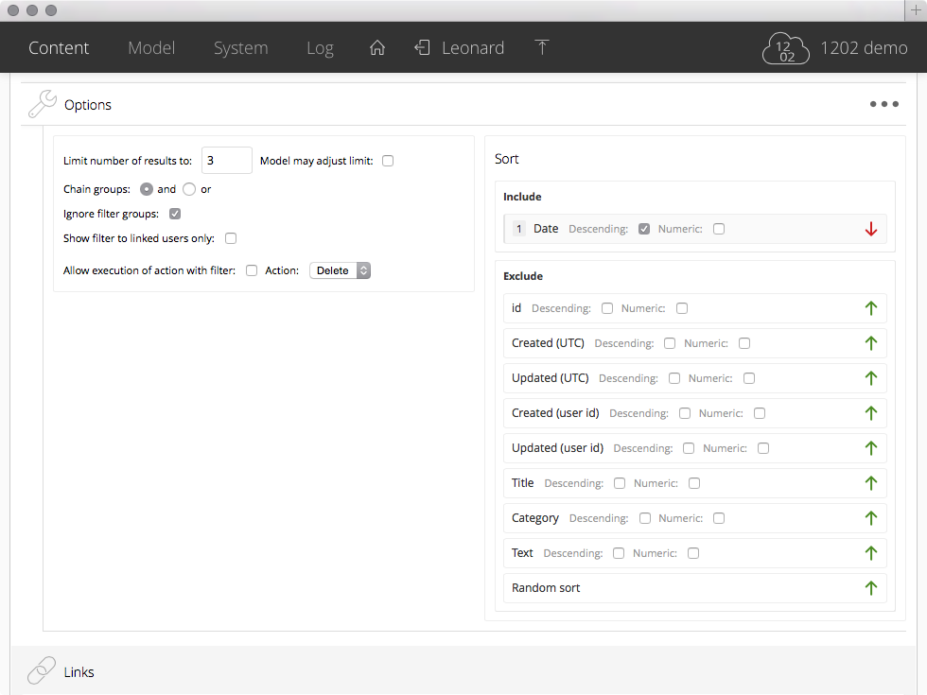Click the red down arrow beside Date
Viewport: 927px width, 695px height.
tap(871, 229)
